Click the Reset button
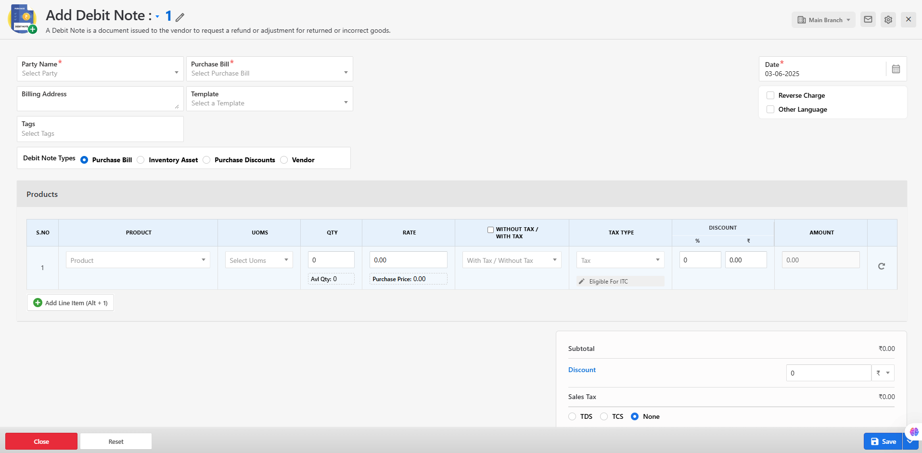Viewport: 922px width, 453px height. pyautogui.click(x=116, y=441)
